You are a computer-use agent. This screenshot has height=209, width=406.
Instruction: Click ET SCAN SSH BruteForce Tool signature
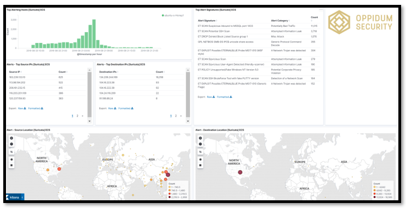click(228, 78)
